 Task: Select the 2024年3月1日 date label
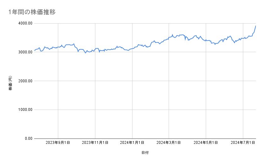[x=169, y=143]
